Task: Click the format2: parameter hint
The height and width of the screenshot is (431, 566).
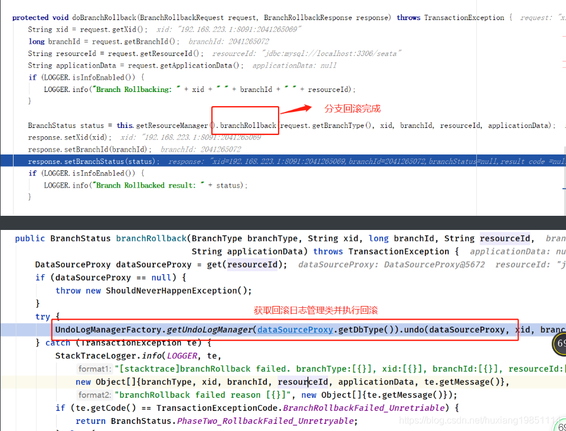Action: click(x=94, y=395)
